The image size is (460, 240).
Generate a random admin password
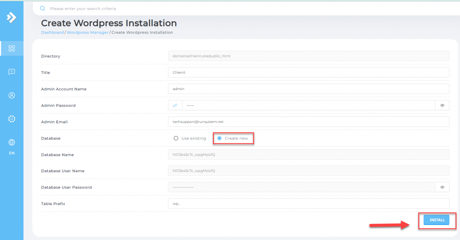[175, 105]
